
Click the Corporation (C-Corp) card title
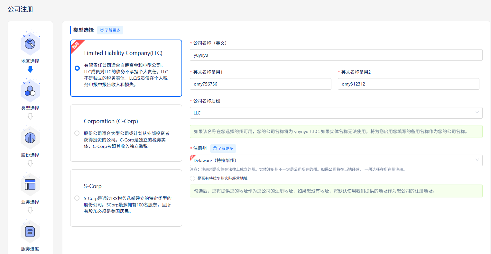click(x=111, y=121)
